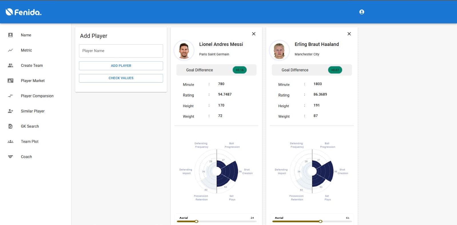Open the Name menu item
The height and width of the screenshot is (225, 457).
(26, 35)
